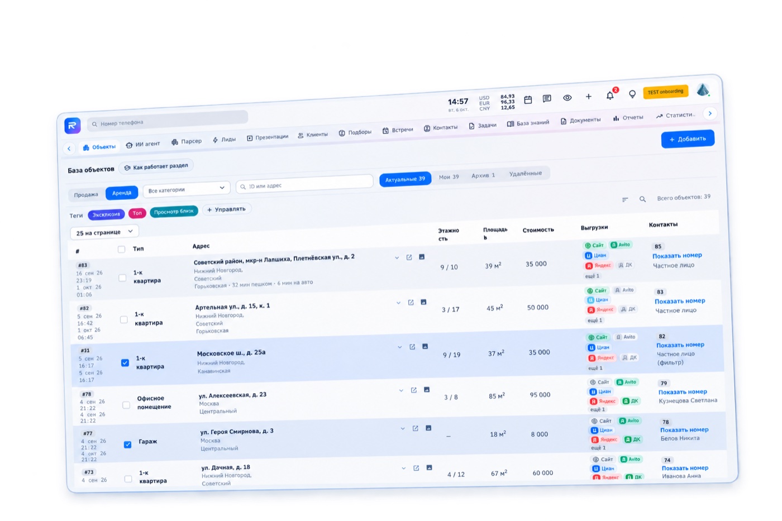Open the Лиды menu item
This screenshot has height=521, width=782.
pyautogui.click(x=224, y=140)
